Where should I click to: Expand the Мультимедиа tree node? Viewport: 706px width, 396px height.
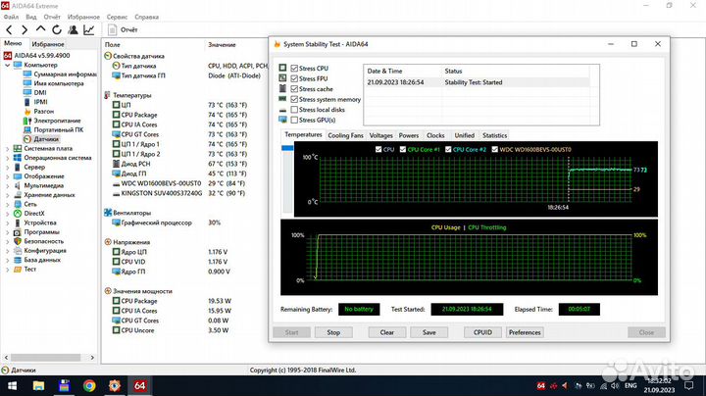[7, 186]
